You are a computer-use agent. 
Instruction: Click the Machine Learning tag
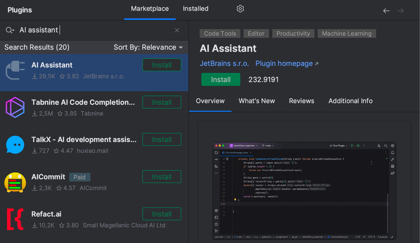tap(347, 33)
